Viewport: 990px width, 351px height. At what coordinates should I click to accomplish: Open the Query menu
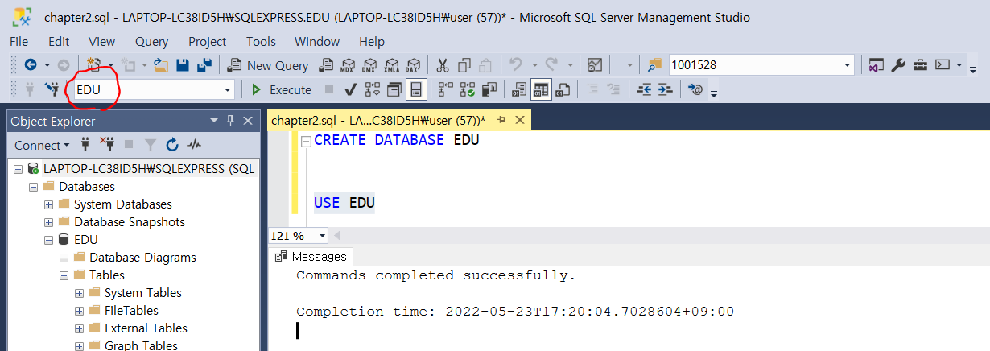pos(152,41)
